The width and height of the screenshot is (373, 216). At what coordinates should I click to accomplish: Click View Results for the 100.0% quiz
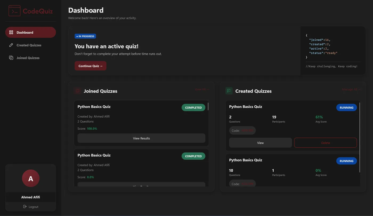coord(141,138)
